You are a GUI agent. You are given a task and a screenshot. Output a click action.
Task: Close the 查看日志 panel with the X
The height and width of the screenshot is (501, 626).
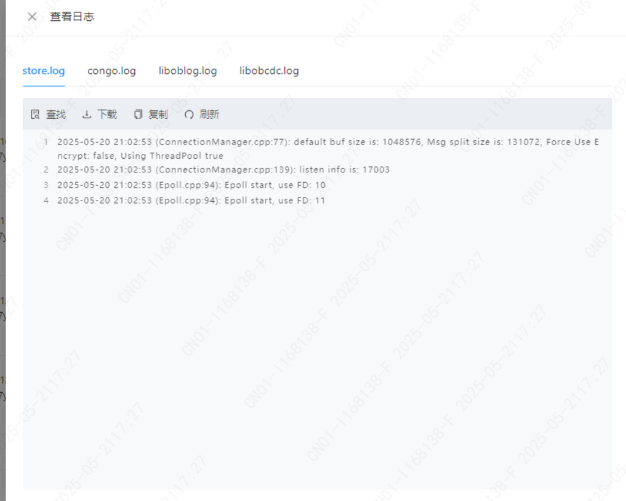tap(32, 17)
